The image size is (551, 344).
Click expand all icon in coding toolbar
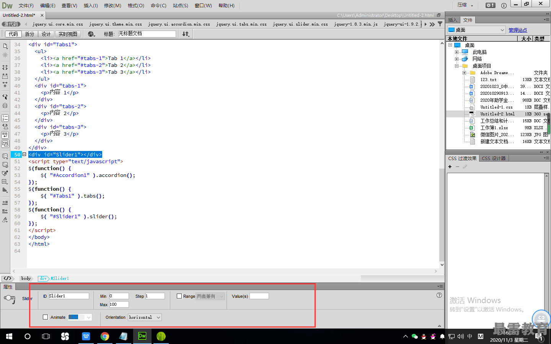click(5, 84)
